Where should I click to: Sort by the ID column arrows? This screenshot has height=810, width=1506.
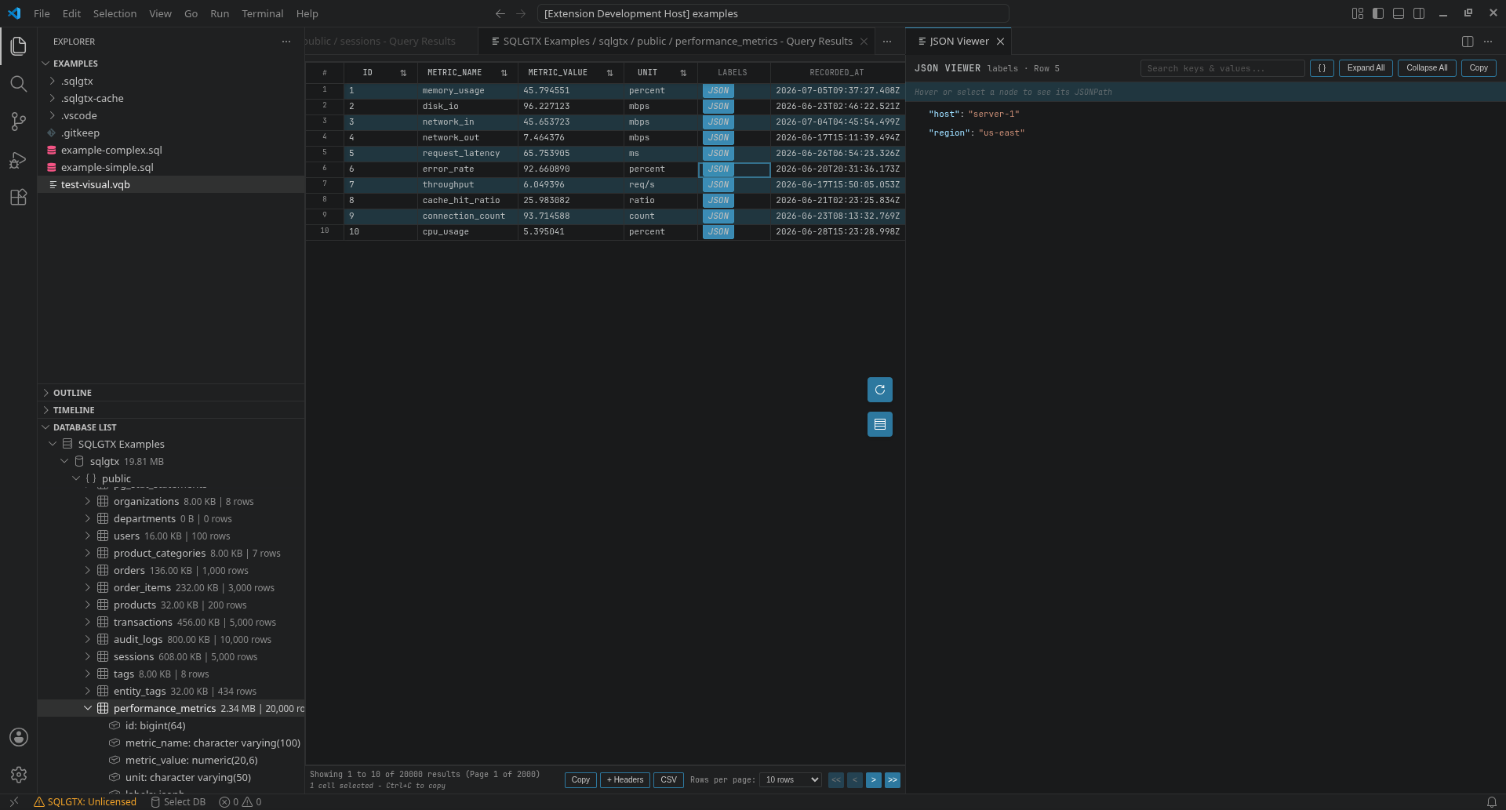pos(403,73)
